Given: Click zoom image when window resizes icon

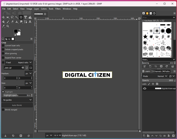Looking at the screenshot, I should (139, 19).
